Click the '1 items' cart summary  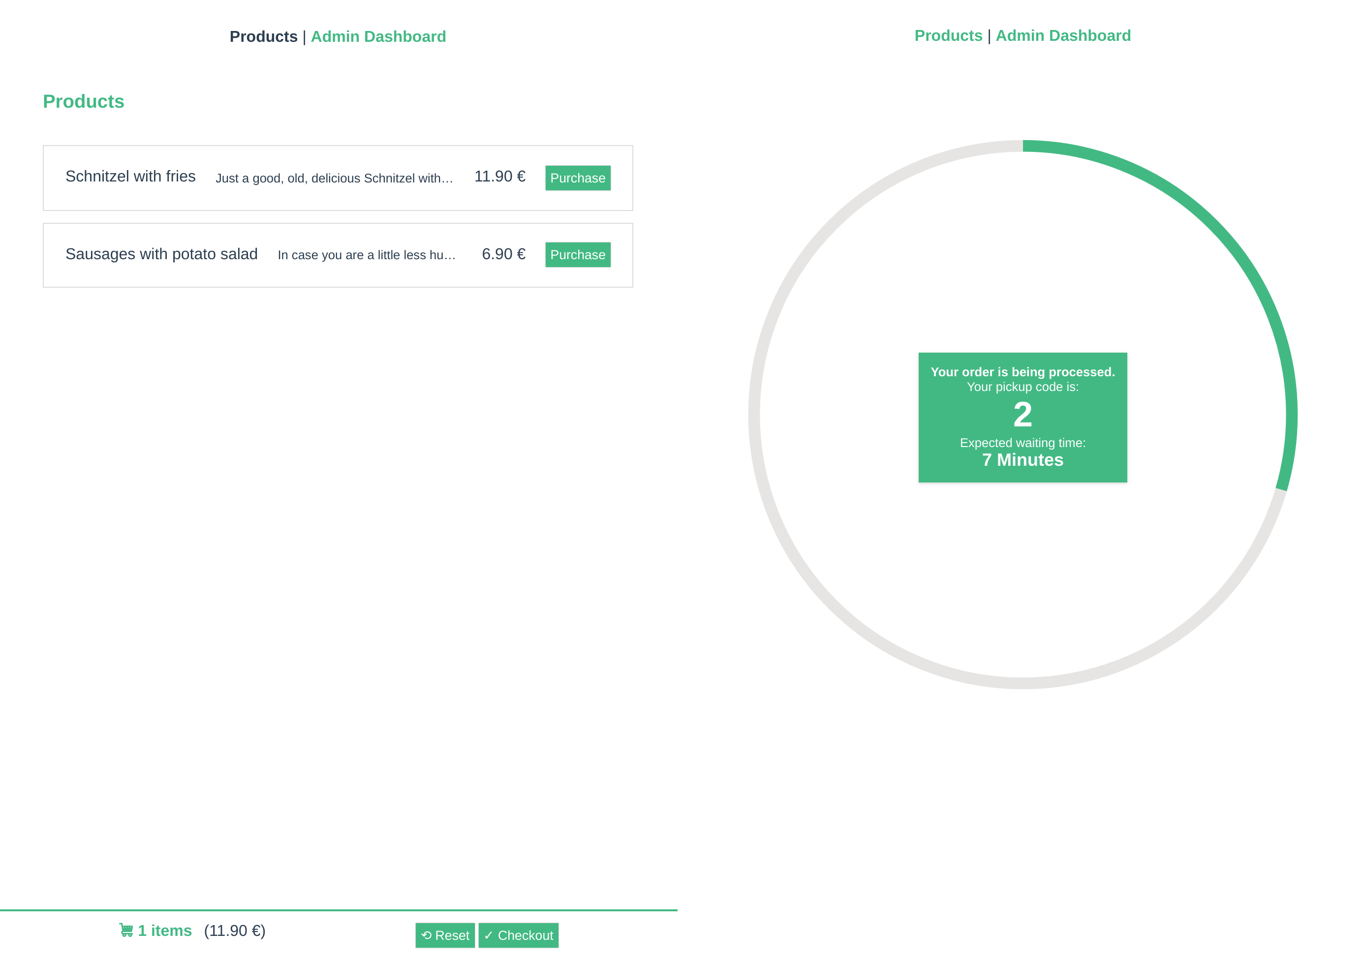click(164, 930)
